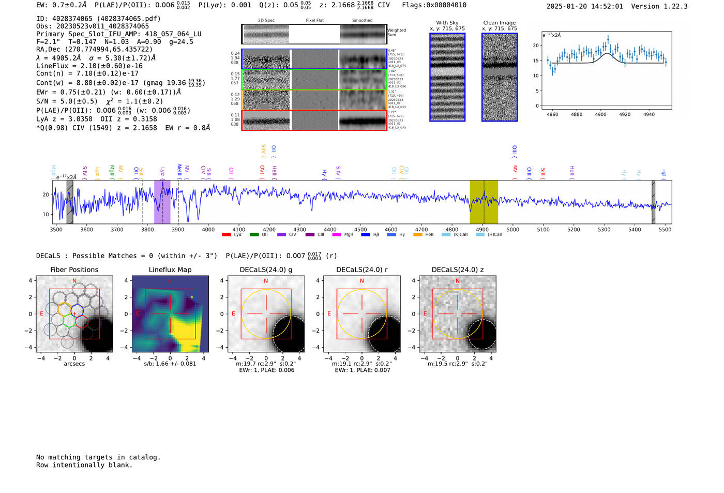Viewport: 724px width, 493px height.
Task: Click the (K)CaII legend swatch
Action: pos(446,235)
